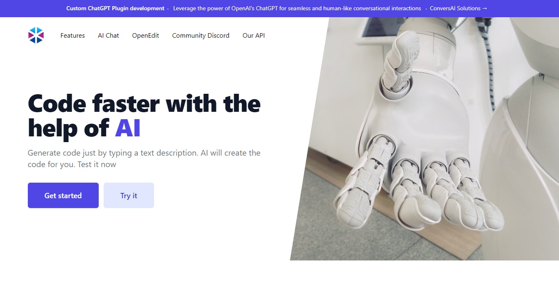The height and width of the screenshot is (292, 559).
Task: Click the banner sentence about OpenAI's ChatGPT
Action: pos(297,8)
